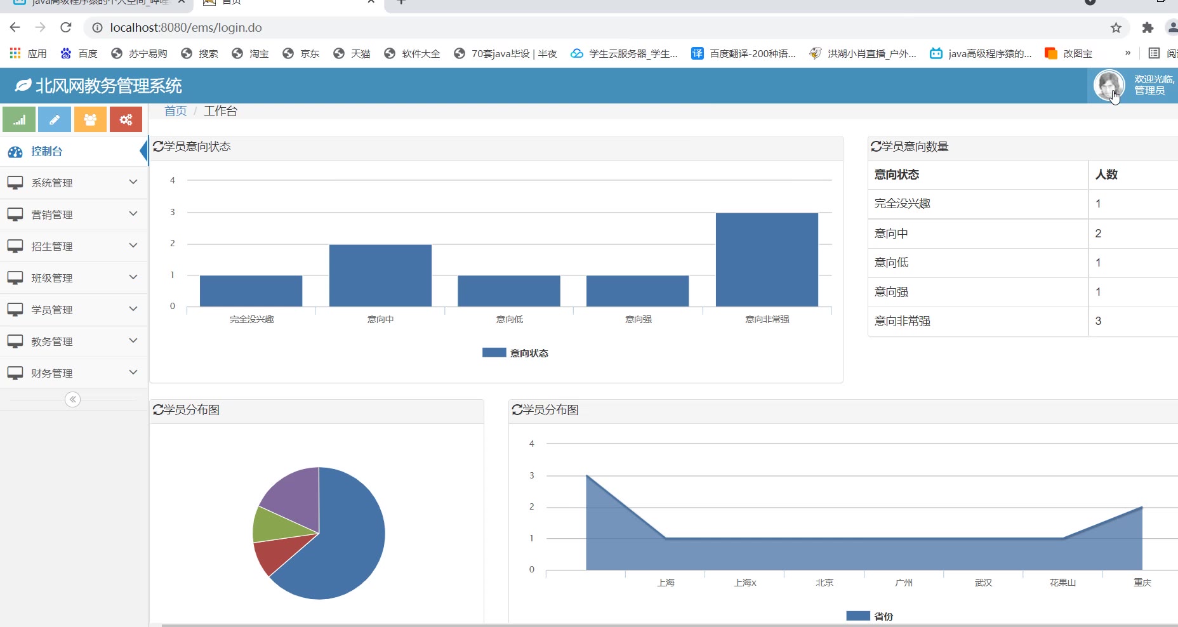1178x627 pixels.
Task: Click the monitor icon next to 财务管理
Action: pos(15,373)
